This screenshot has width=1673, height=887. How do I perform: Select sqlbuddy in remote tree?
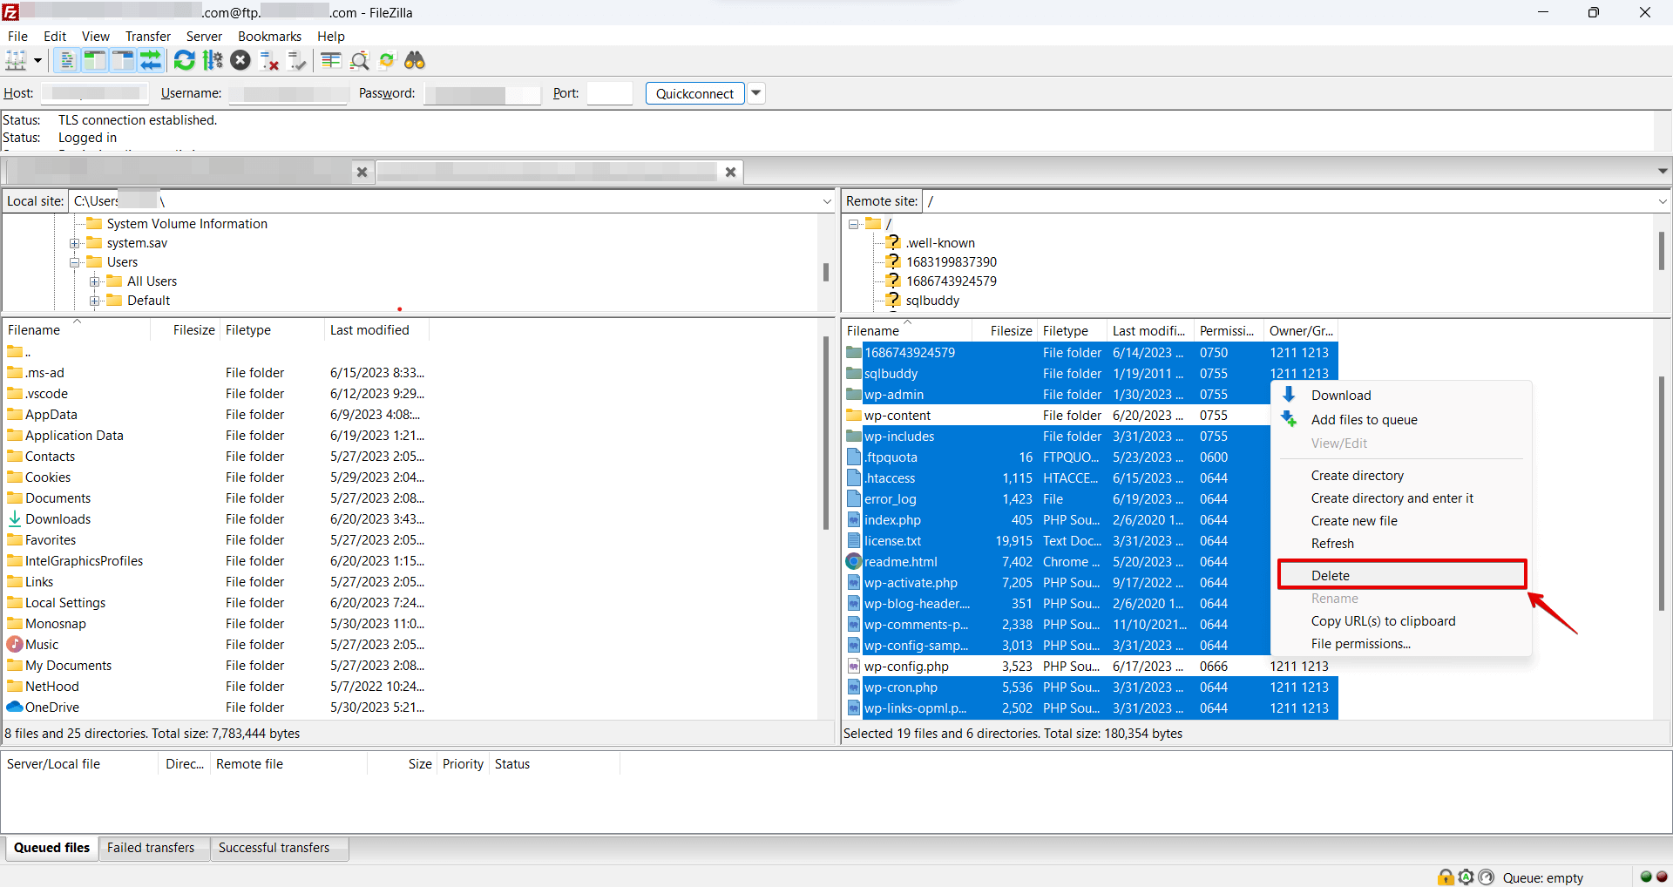(931, 301)
